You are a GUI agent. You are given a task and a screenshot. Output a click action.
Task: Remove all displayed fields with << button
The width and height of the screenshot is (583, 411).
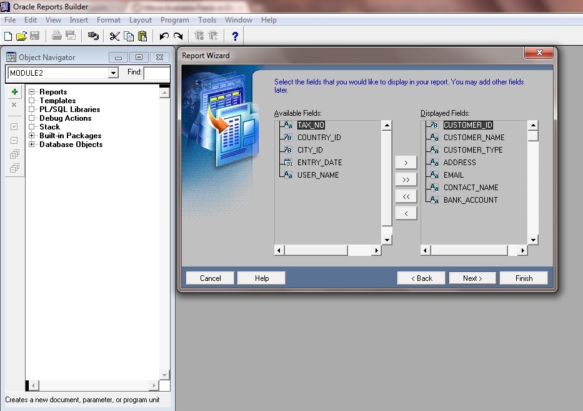[406, 196]
